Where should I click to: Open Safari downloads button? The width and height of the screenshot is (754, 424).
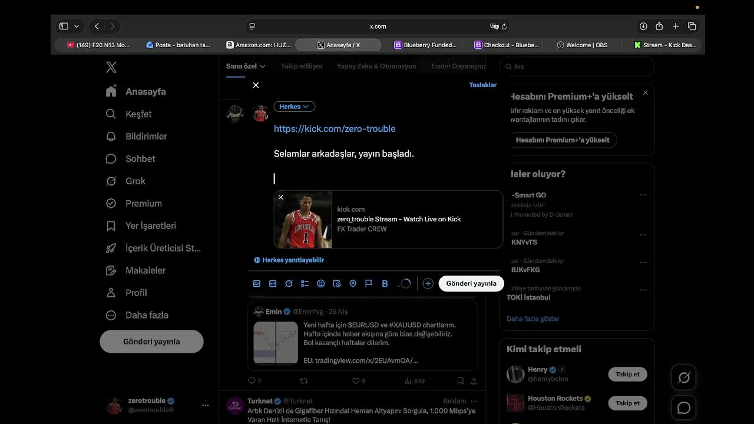tap(643, 26)
